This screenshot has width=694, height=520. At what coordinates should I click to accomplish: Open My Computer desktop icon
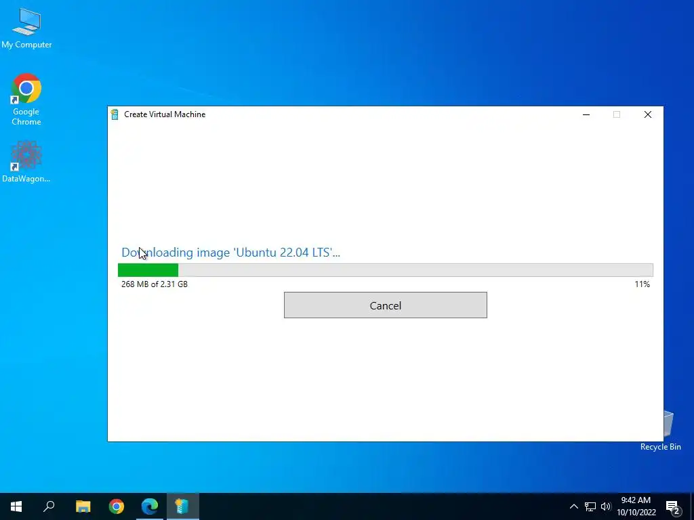coord(26,28)
